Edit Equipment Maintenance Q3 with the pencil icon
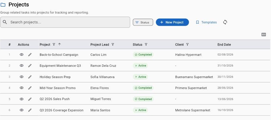 click(30, 66)
